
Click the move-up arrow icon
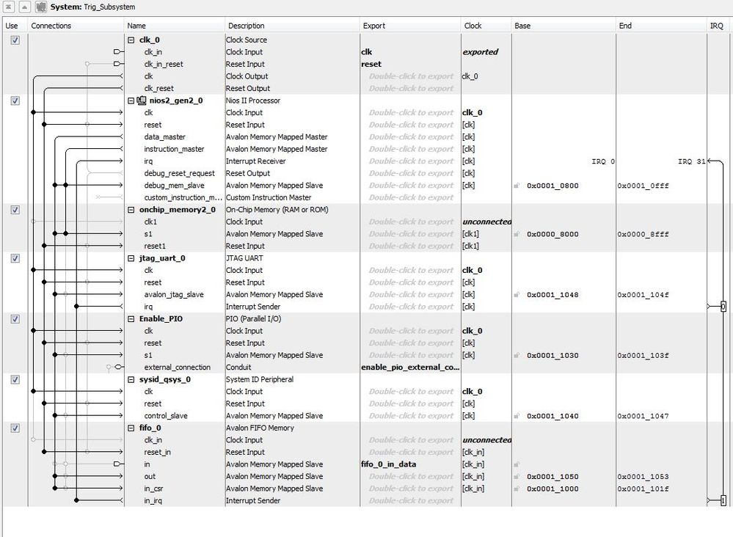point(24,7)
